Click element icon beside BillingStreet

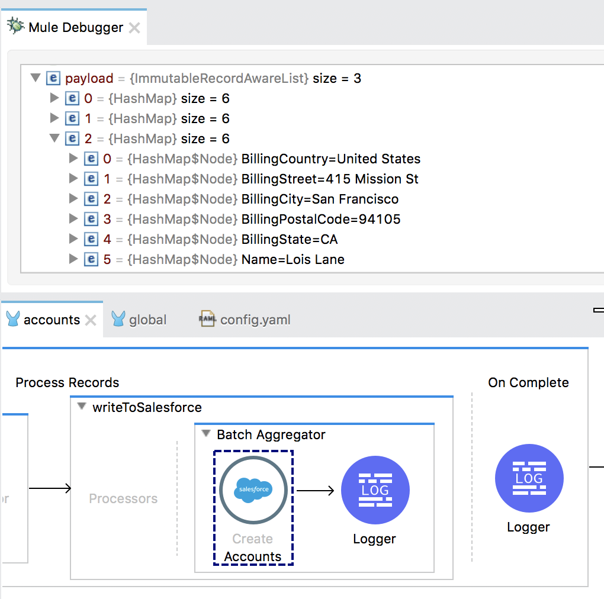tap(91, 179)
